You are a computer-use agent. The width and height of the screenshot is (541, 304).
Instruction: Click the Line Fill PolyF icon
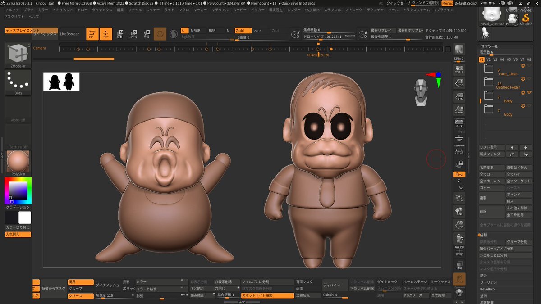pyautogui.click(x=459, y=251)
